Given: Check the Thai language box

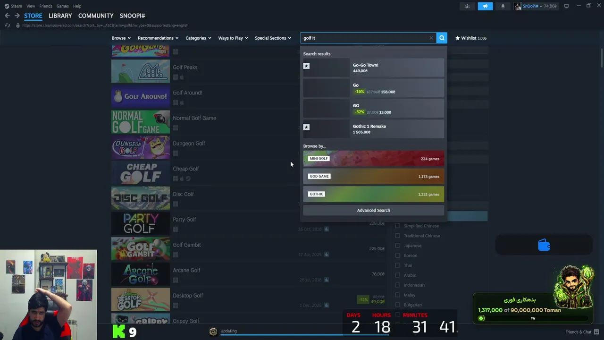Looking at the screenshot, I should pos(397,265).
